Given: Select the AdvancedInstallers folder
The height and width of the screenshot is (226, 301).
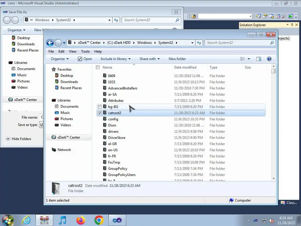Looking at the screenshot, I should click(x=123, y=88).
